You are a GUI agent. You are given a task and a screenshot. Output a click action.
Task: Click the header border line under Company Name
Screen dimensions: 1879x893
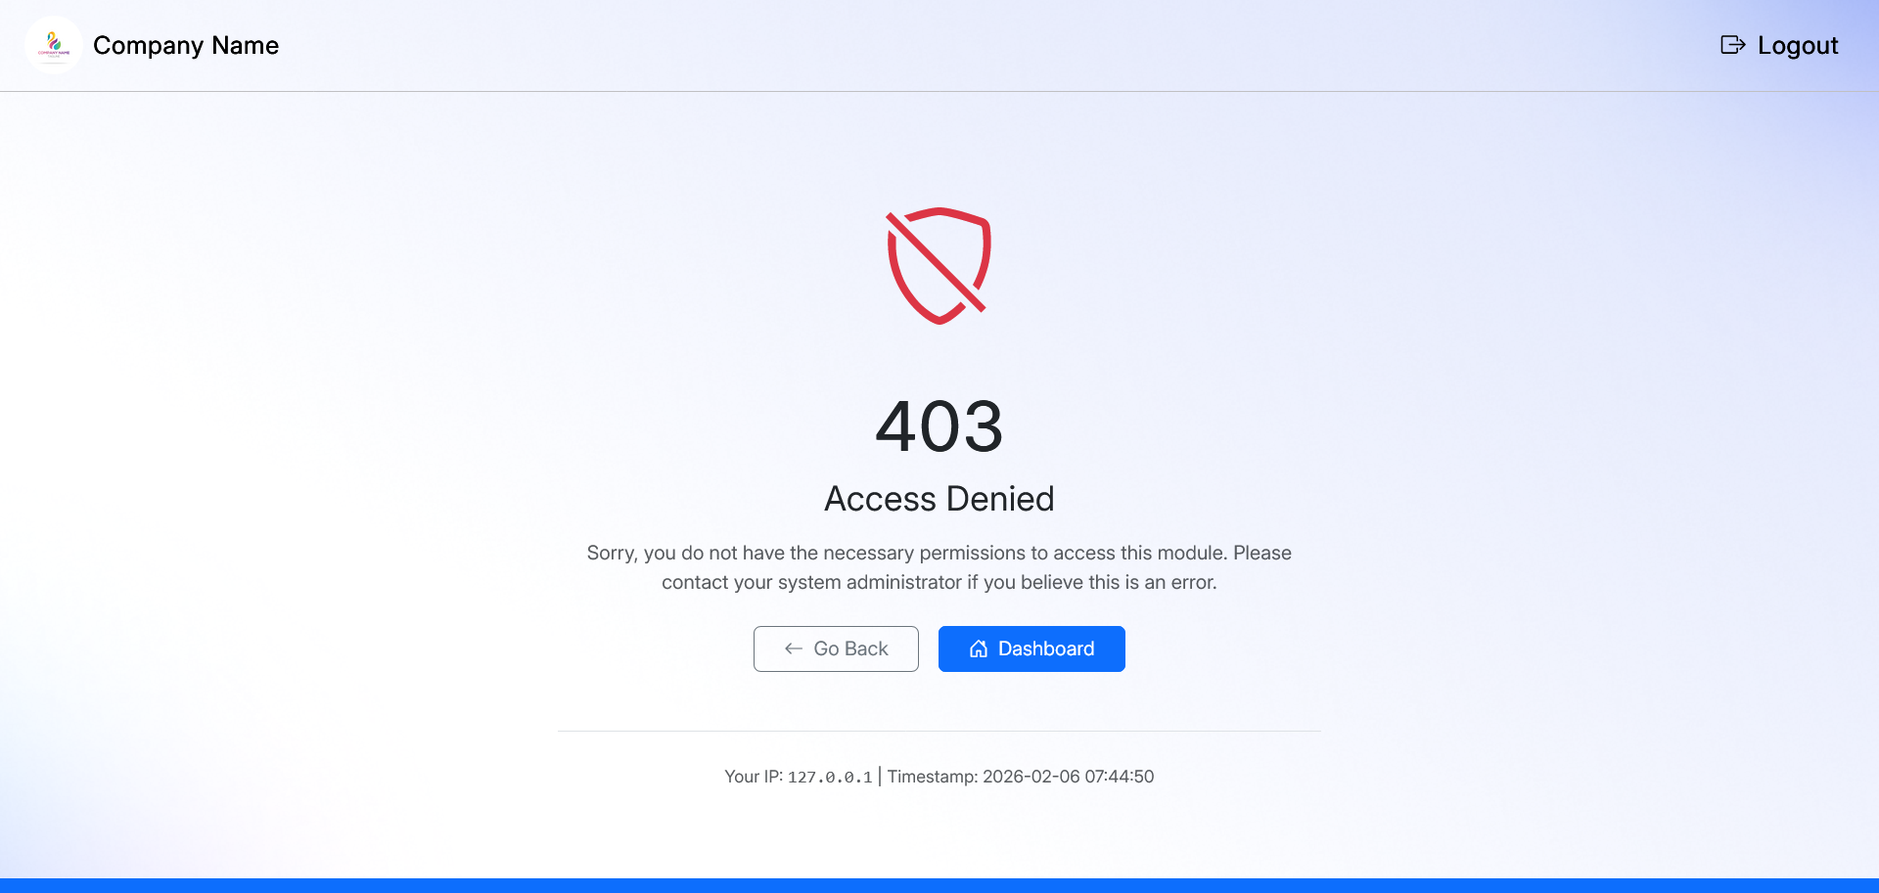(x=939, y=91)
